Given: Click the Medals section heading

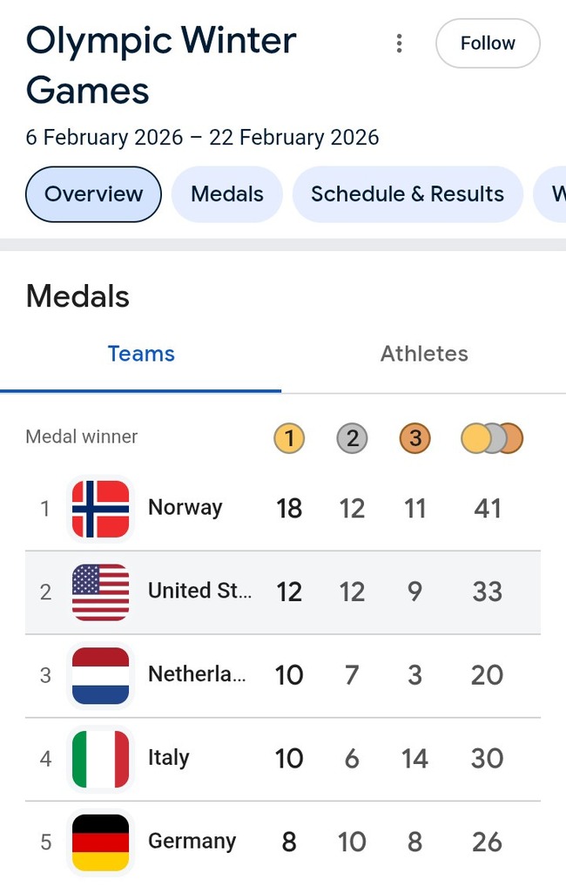Looking at the screenshot, I should 77,296.
